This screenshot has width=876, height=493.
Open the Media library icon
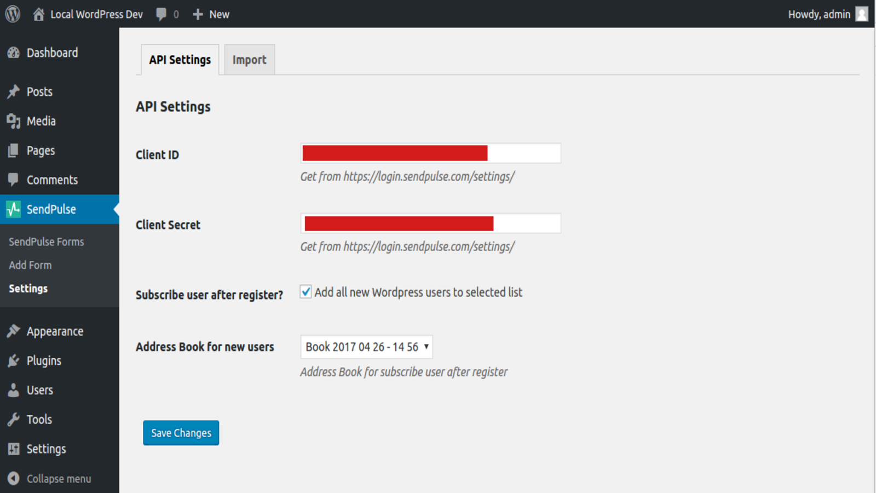tap(13, 121)
